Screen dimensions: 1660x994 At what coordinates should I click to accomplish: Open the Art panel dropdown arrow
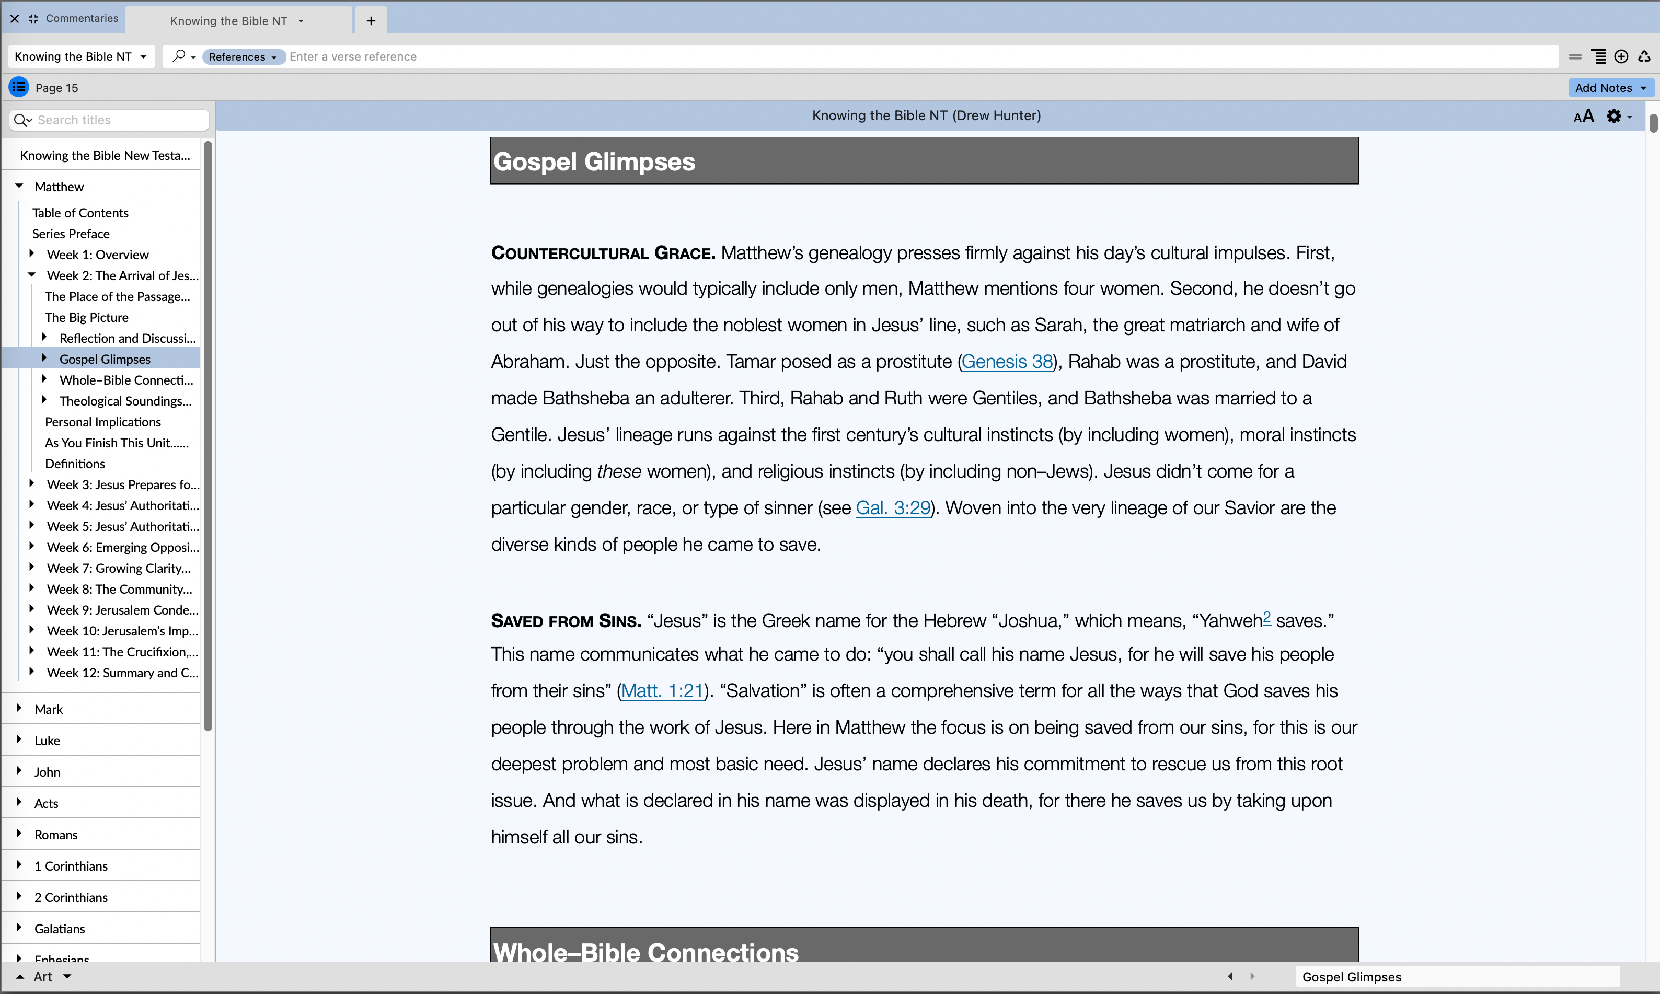(x=67, y=977)
